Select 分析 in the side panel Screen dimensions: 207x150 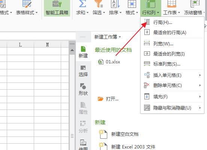pyautogui.click(x=83, y=127)
